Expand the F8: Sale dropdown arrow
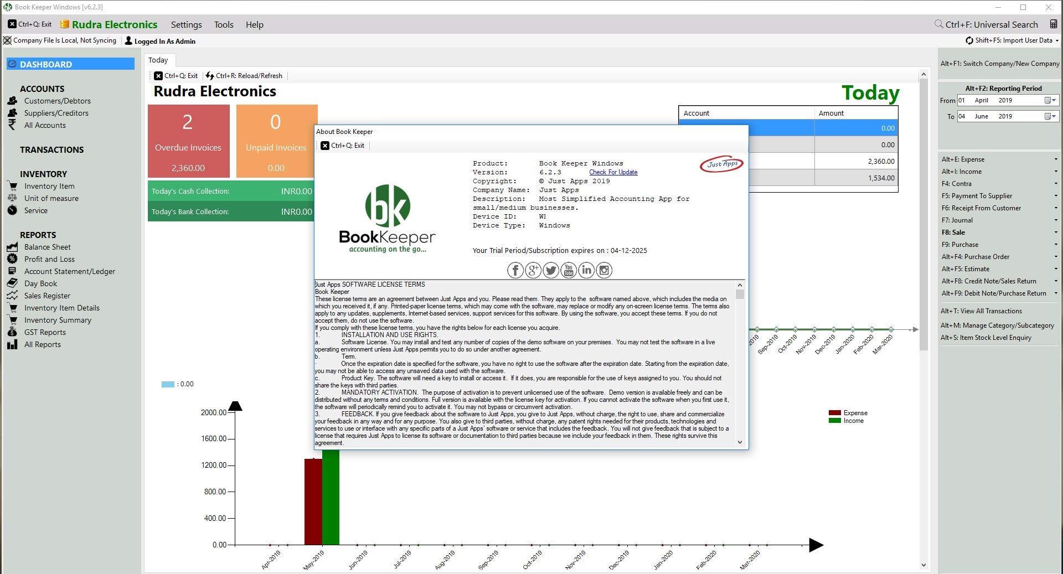The width and height of the screenshot is (1063, 574). pos(1056,232)
